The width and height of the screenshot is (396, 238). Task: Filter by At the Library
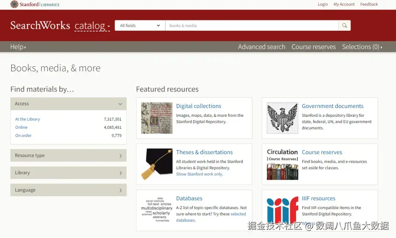(x=27, y=119)
